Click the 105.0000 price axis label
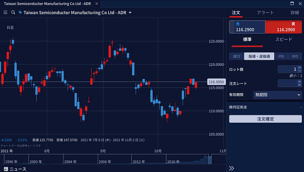Viewport: 304px width, 172px height. pyautogui.click(x=216, y=134)
